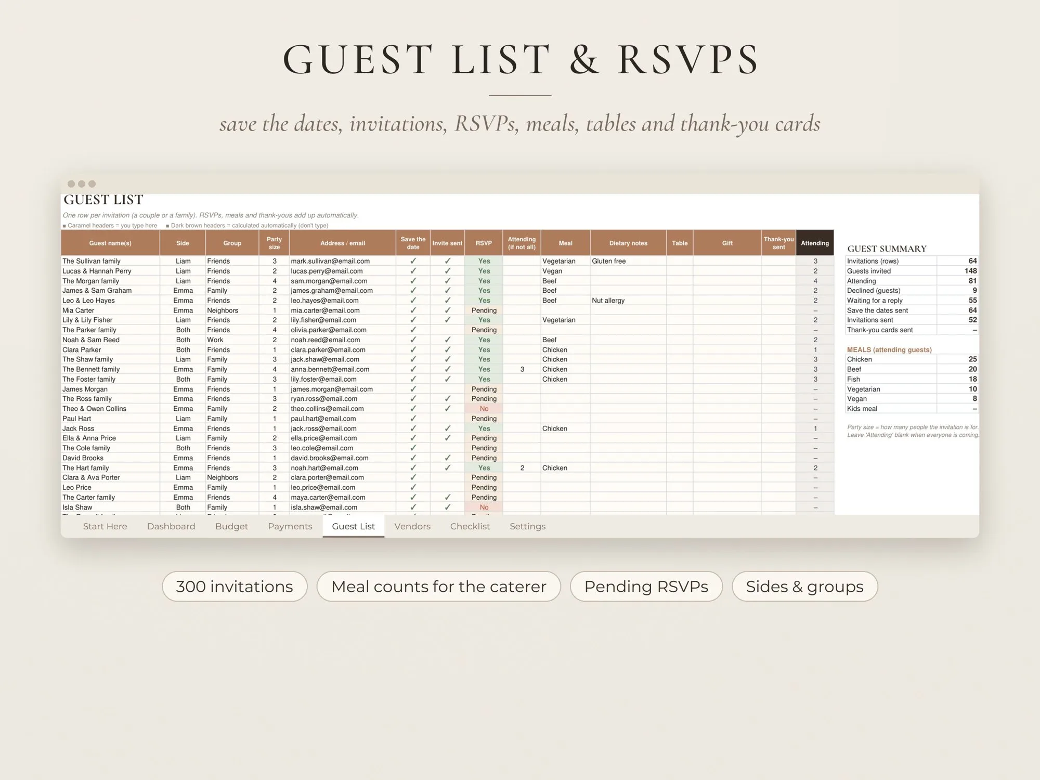
Task: Click the dark Attending column header
Action: pyautogui.click(x=815, y=243)
